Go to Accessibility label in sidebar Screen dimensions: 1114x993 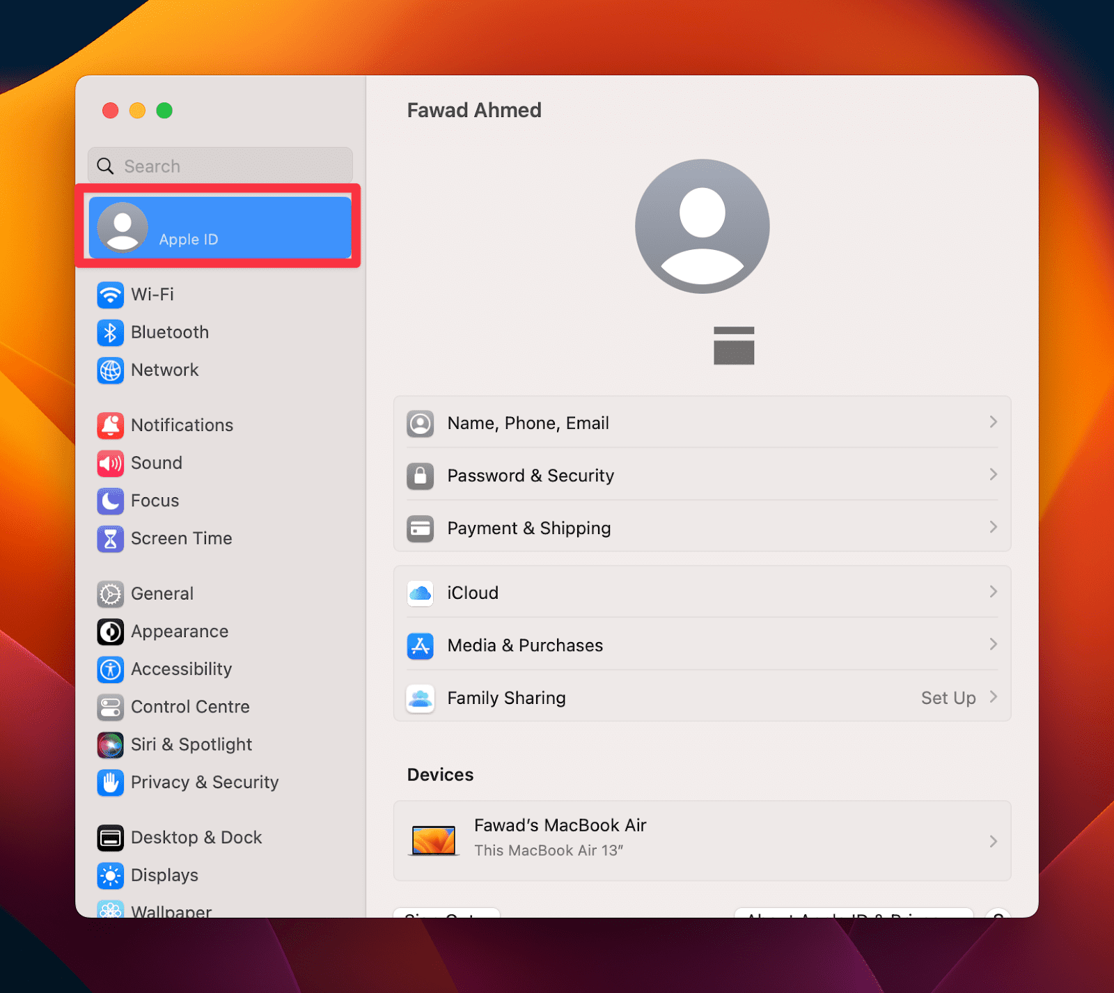click(181, 669)
